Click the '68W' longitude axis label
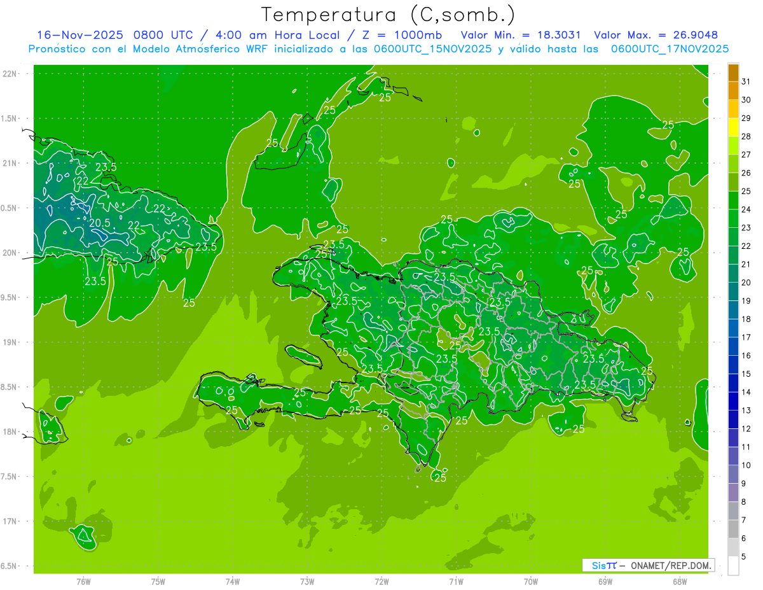 [679, 582]
